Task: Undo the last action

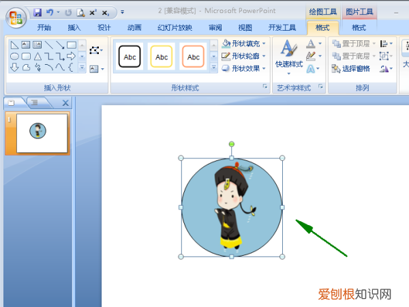Action: pyautogui.click(x=50, y=12)
